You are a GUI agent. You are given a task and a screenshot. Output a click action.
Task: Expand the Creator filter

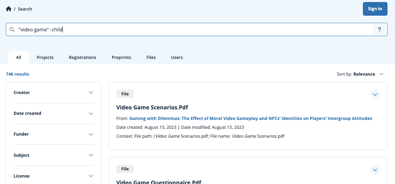(x=53, y=92)
